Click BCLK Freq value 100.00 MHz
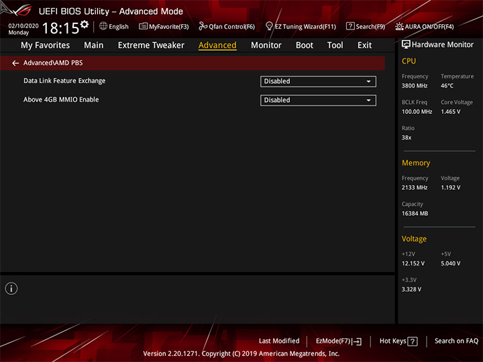The image size is (483, 362). click(x=417, y=111)
